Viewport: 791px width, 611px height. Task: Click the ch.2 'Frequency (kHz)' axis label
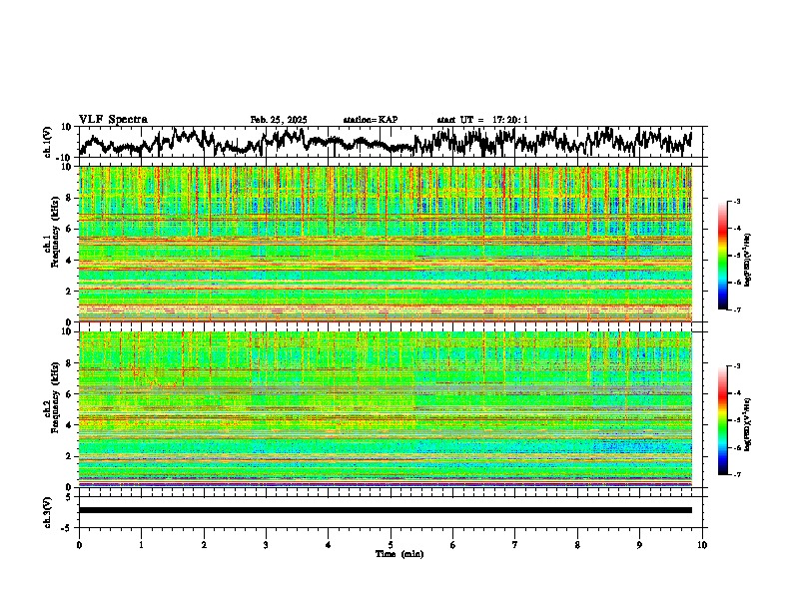pos(55,396)
